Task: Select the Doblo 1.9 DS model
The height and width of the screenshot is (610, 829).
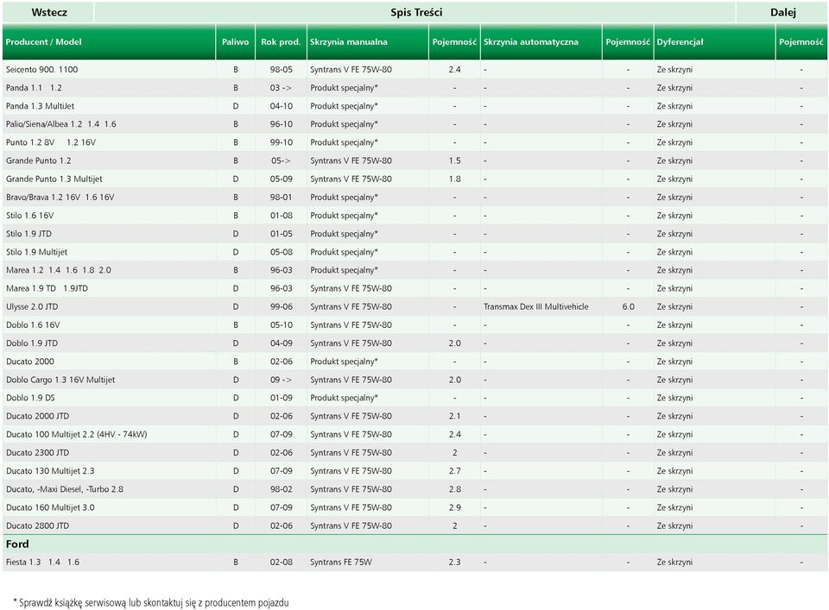Action: [30, 398]
